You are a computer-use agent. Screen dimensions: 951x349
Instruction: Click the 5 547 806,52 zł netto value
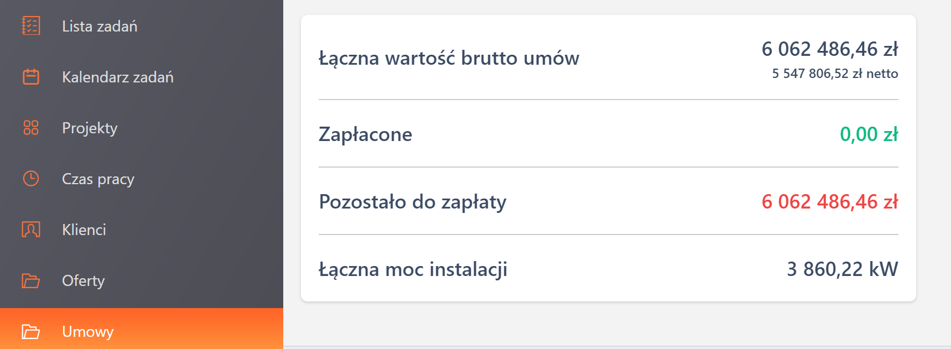pos(835,73)
